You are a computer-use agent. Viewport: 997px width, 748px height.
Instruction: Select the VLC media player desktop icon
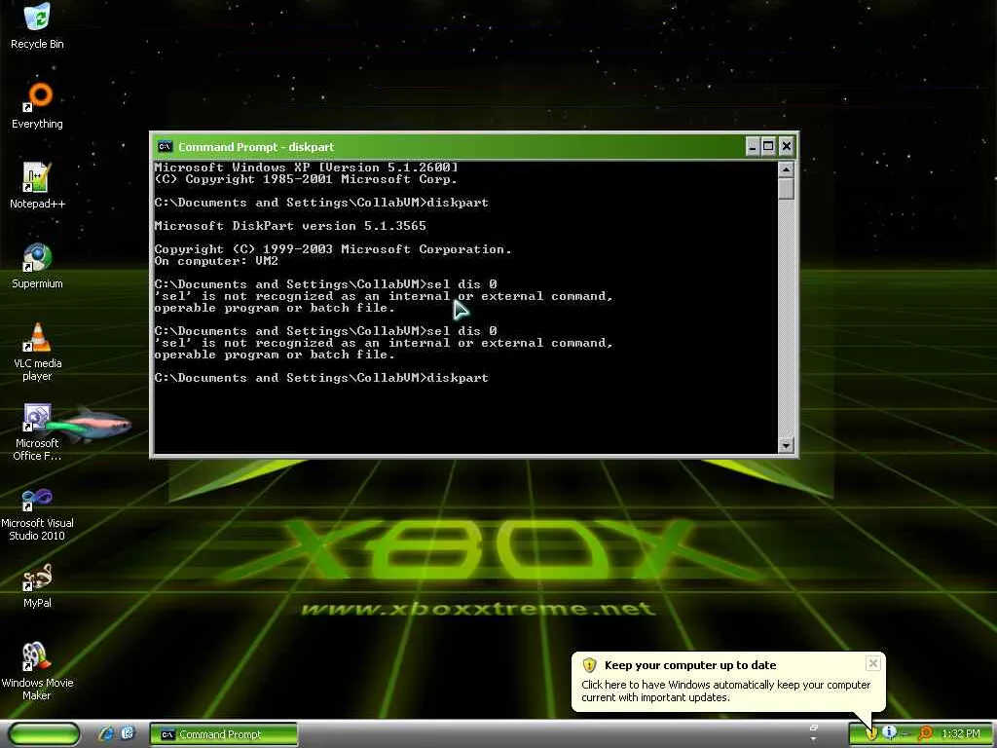click(37, 352)
